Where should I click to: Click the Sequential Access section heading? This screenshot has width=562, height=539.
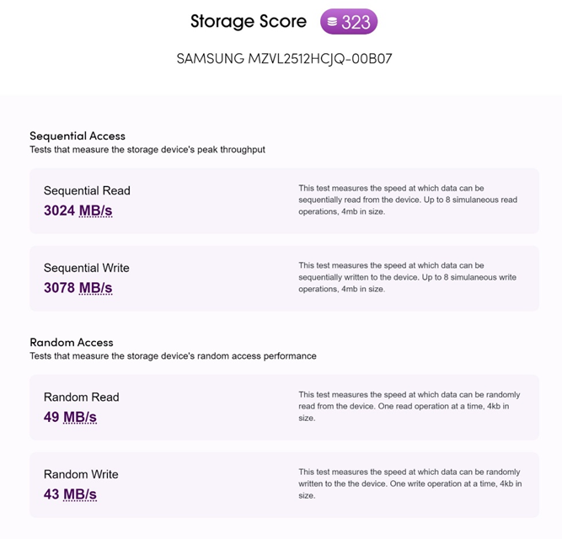click(x=78, y=136)
